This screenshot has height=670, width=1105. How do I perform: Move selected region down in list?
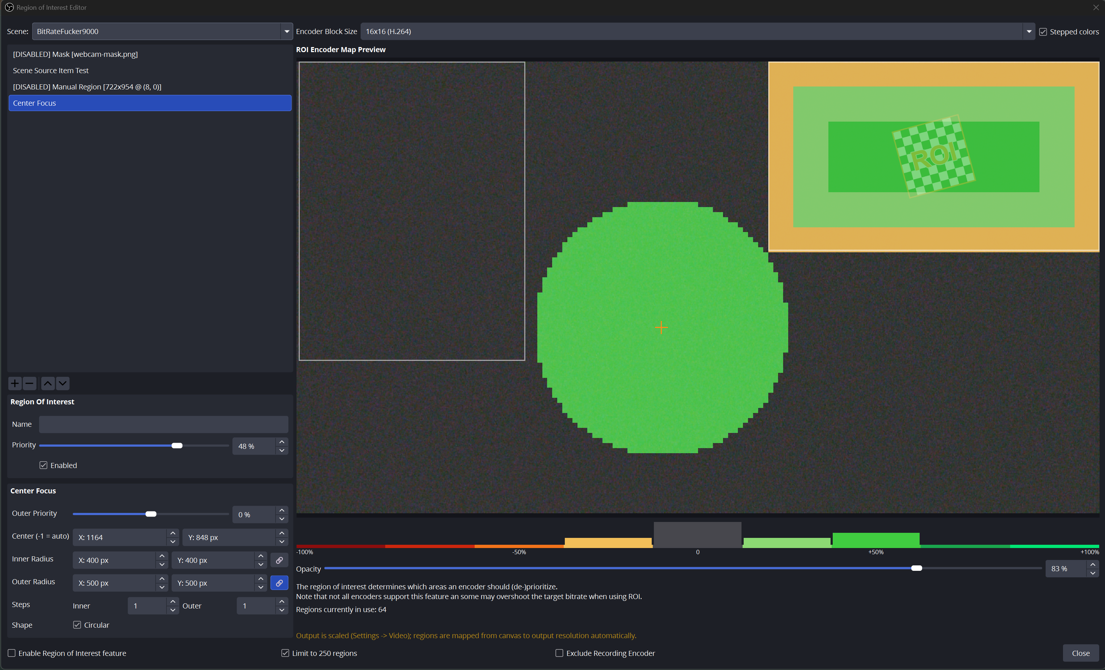[x=63, y=383]
